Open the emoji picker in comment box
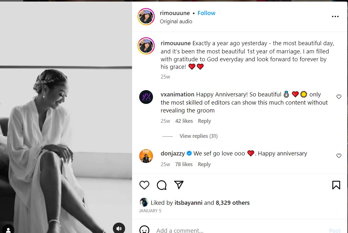 (144, 230)
